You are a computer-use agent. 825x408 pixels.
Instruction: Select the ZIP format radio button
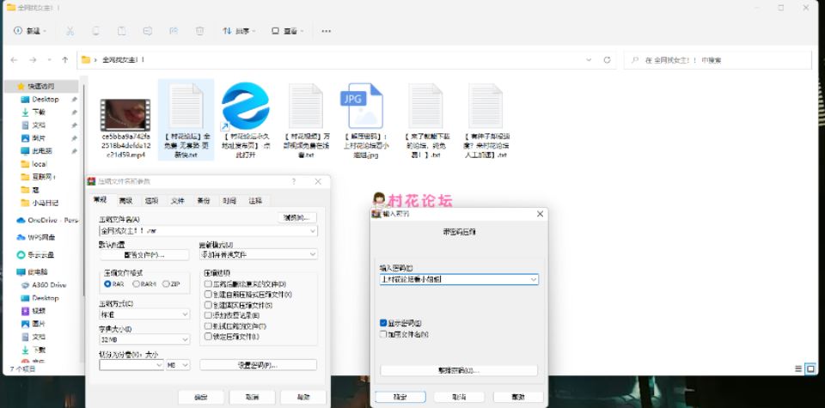pos(166,284)
